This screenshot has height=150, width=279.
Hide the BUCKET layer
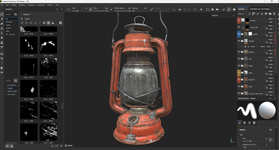(x=239, y=80)
